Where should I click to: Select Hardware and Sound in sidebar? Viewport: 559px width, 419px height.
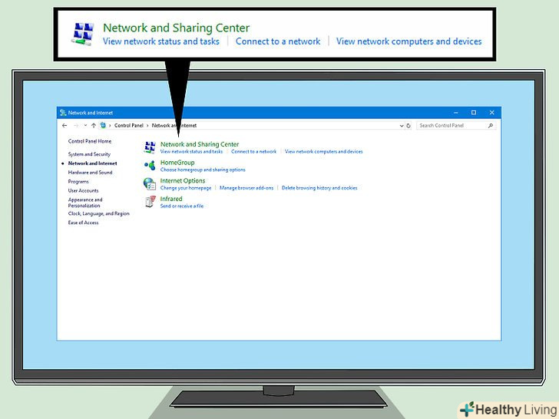pos(90,173)
